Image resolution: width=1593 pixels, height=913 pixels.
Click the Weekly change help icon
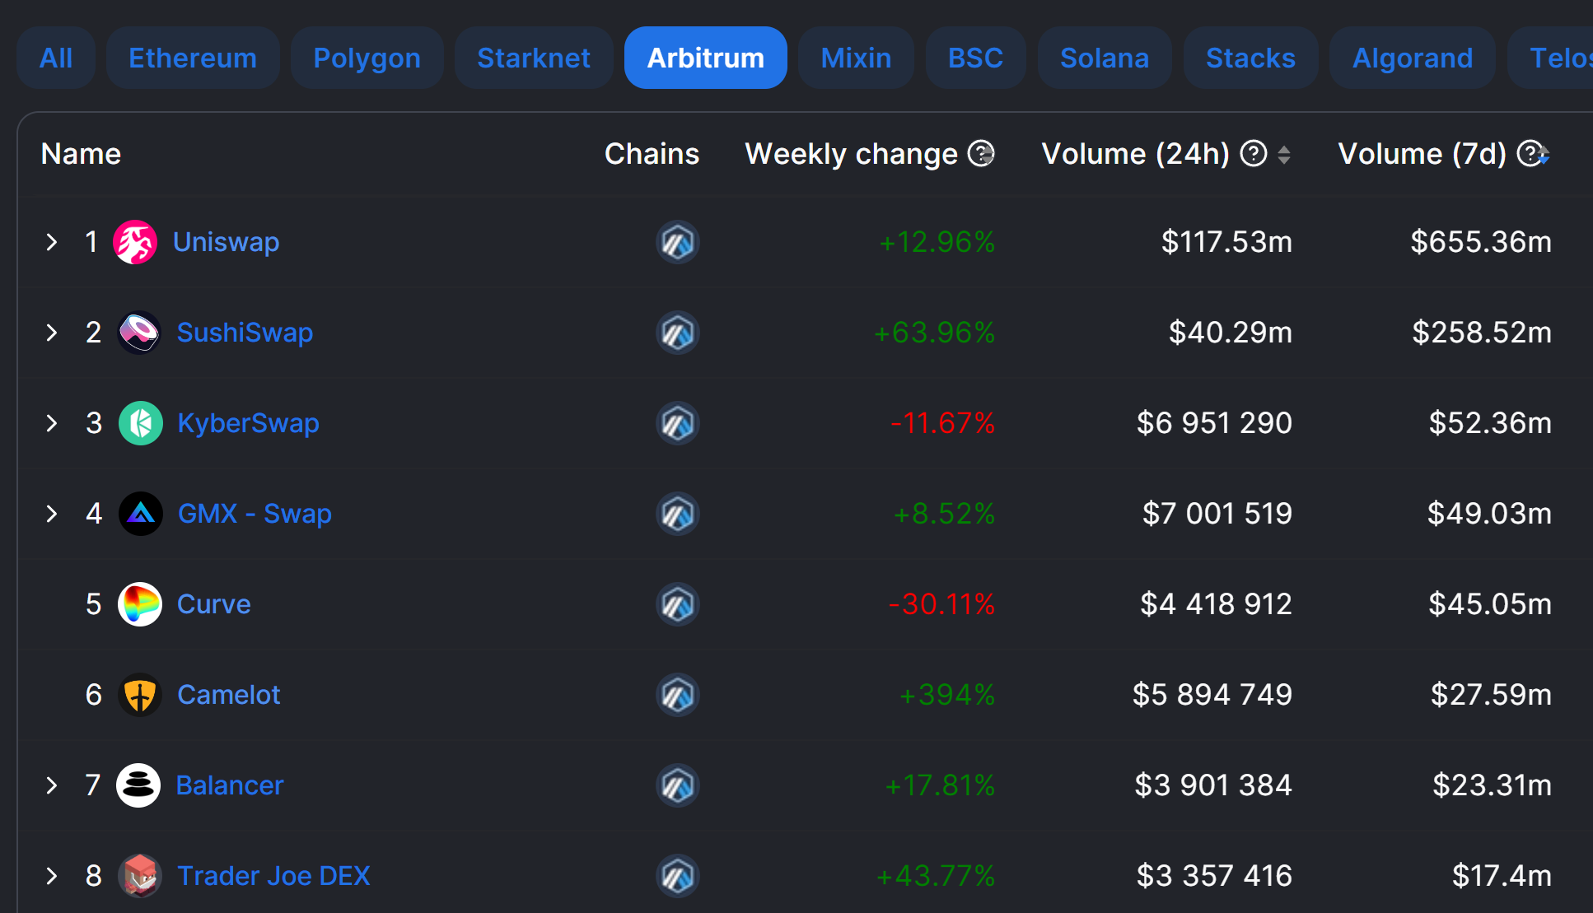click(981, 153)
